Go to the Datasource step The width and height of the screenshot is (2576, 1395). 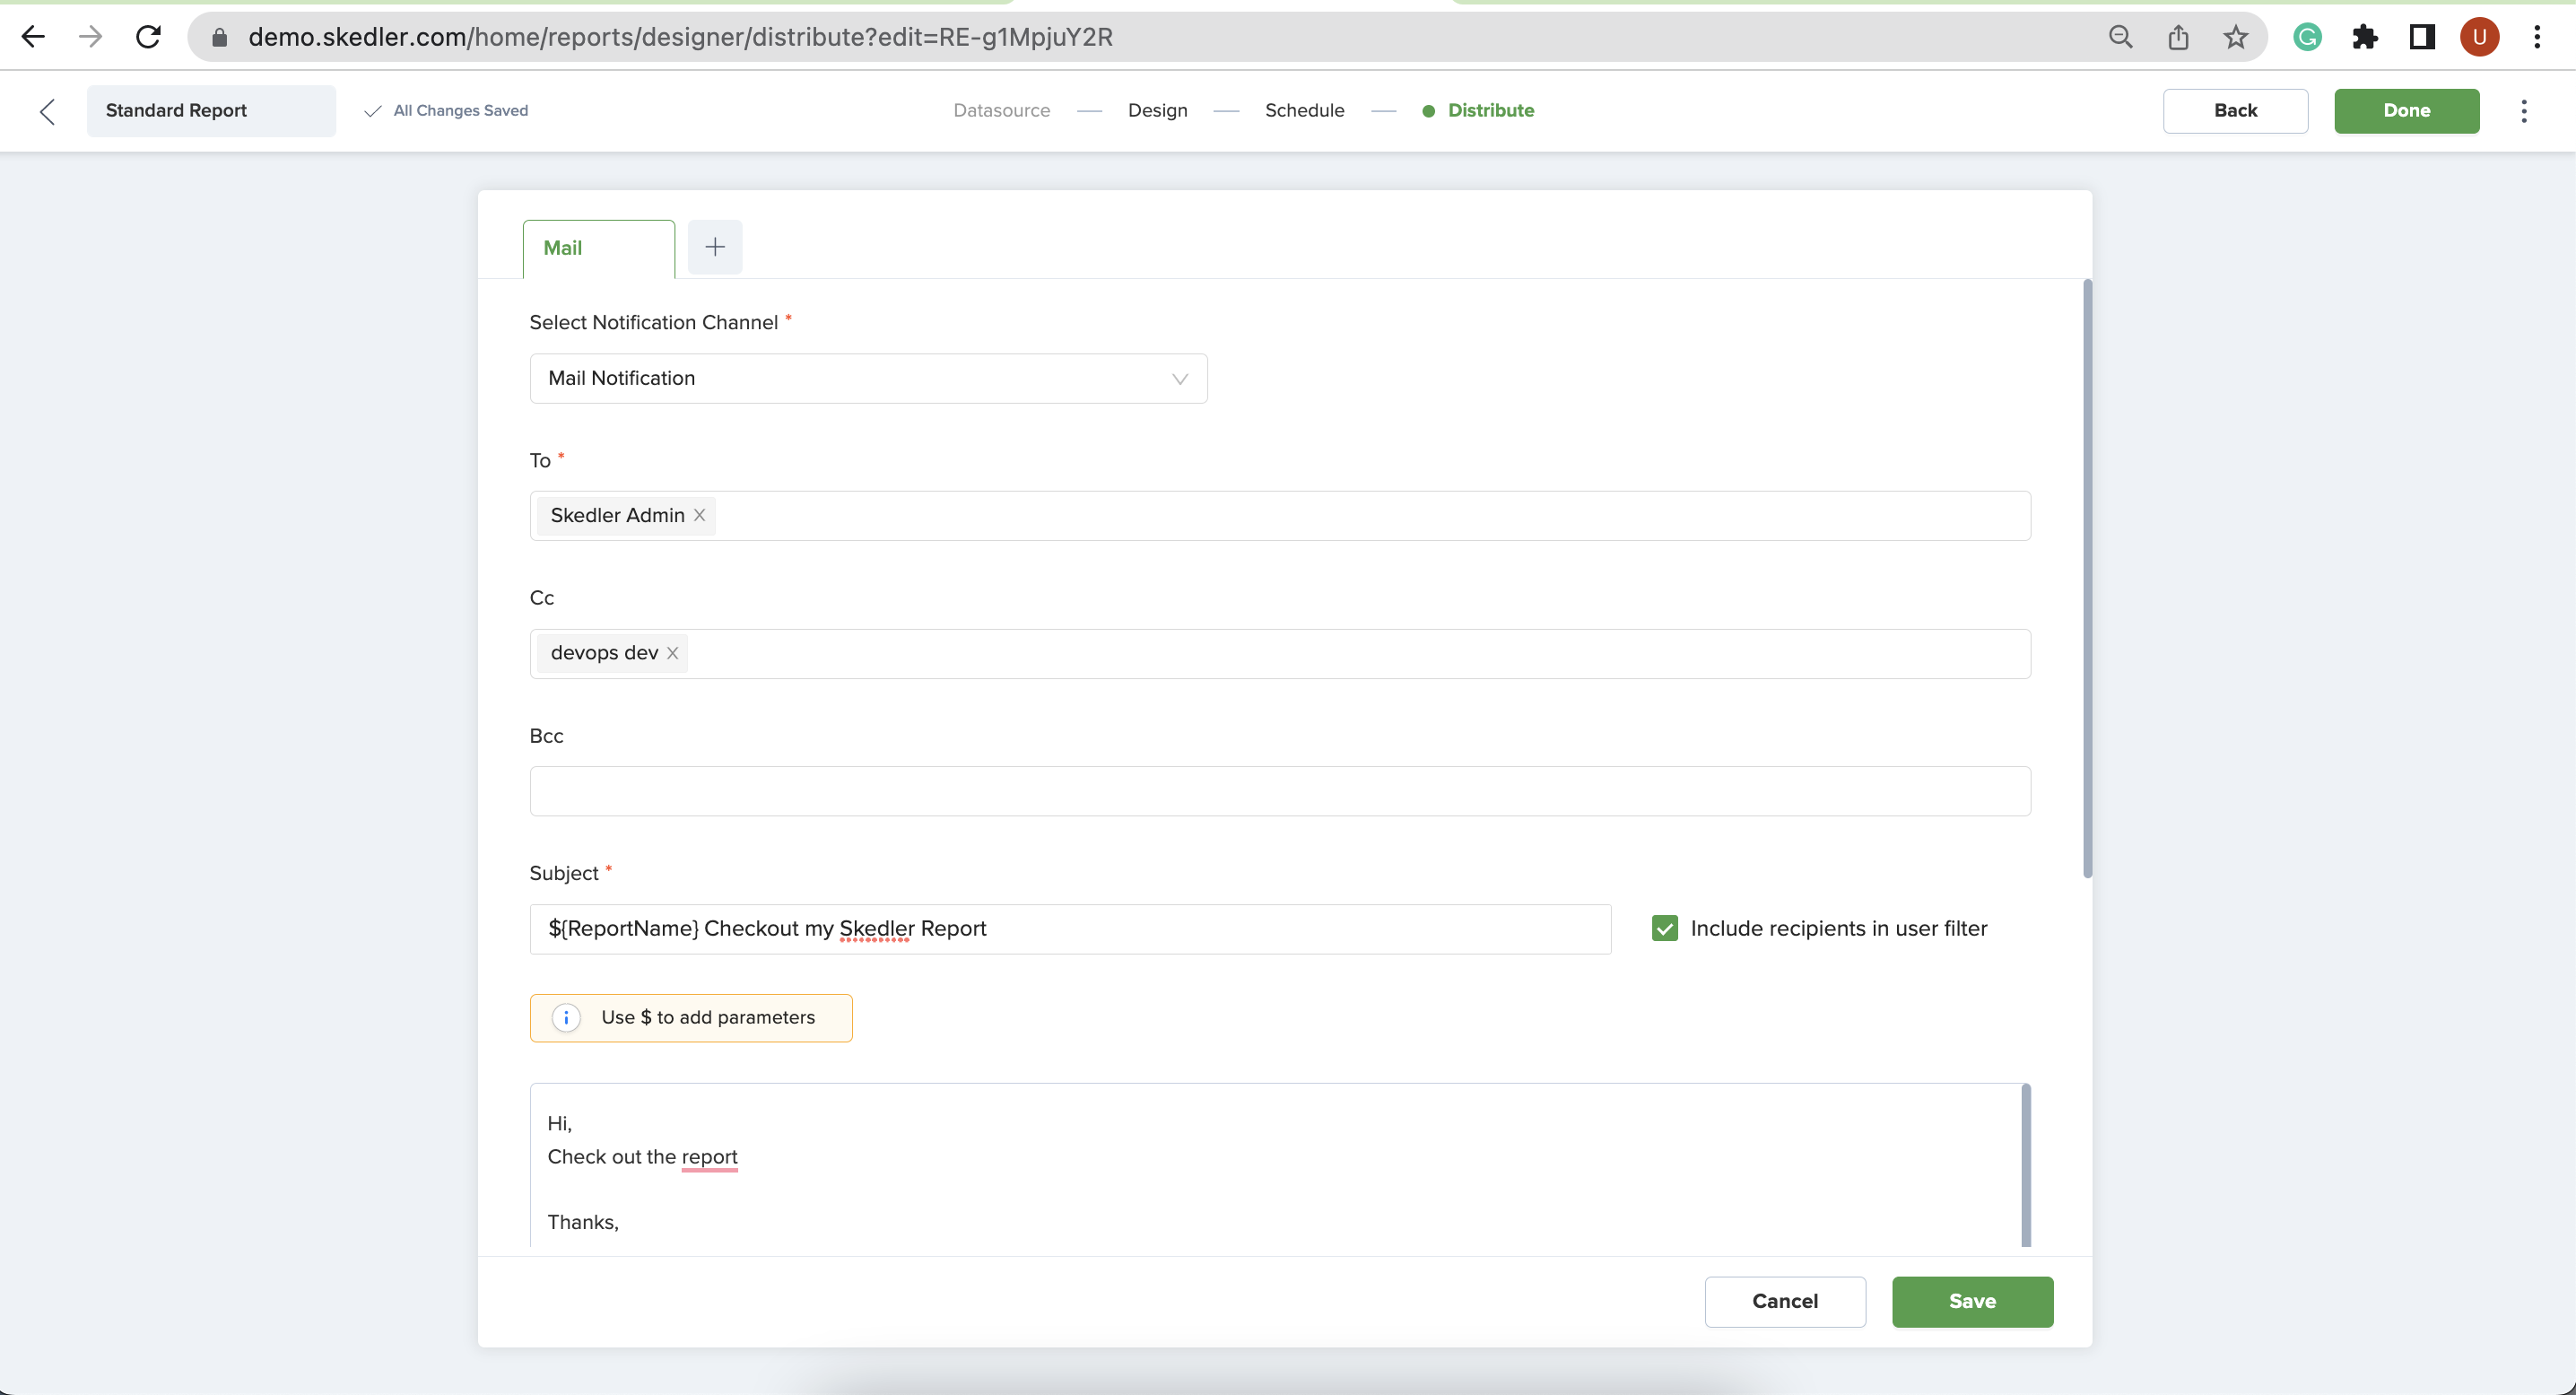(x=1002, y=111)
